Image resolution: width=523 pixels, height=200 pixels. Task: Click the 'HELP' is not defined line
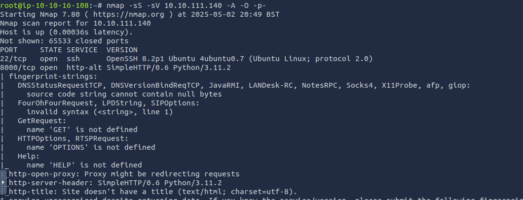pos(84,165)
